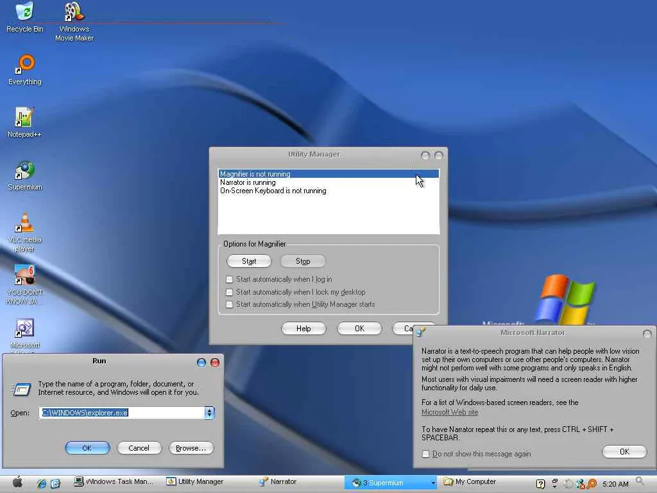Enable Start automatically when I log in
657x493 pixels.
click(229, 279)
